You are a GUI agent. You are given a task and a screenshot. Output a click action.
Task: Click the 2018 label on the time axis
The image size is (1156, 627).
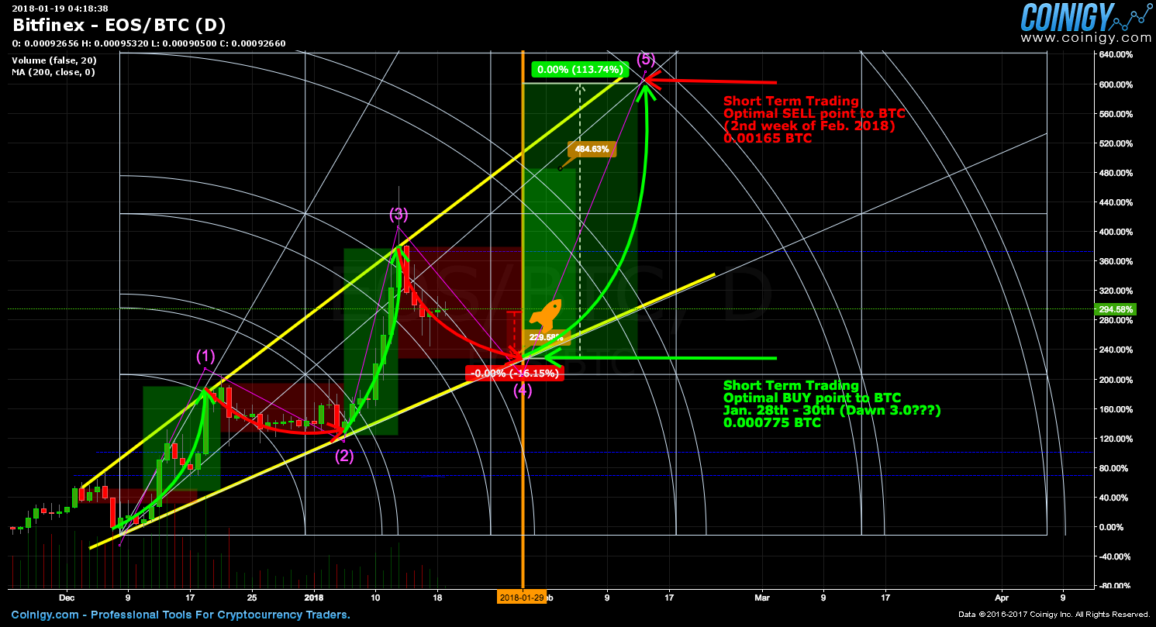coord(313,598)
